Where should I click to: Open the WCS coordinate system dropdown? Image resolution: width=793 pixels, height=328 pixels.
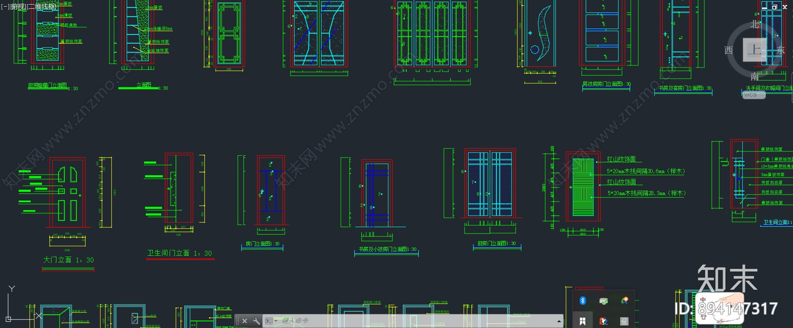pos(753,95)
